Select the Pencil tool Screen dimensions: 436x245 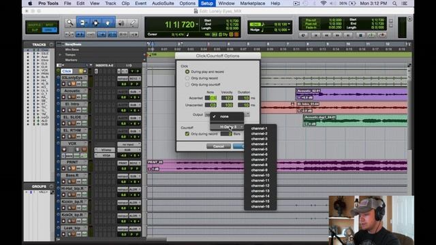coord(133,23)
